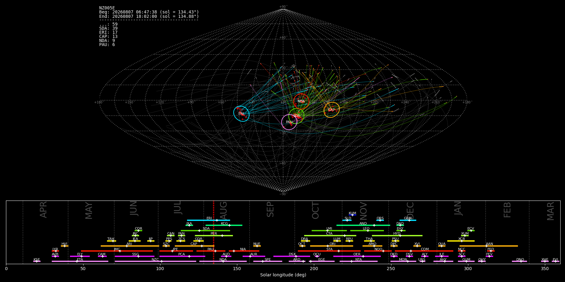Viewport: 565px width, 282px height.
Task: Click the red dashed current solar longitude line
Action: (x=213, y=232)
